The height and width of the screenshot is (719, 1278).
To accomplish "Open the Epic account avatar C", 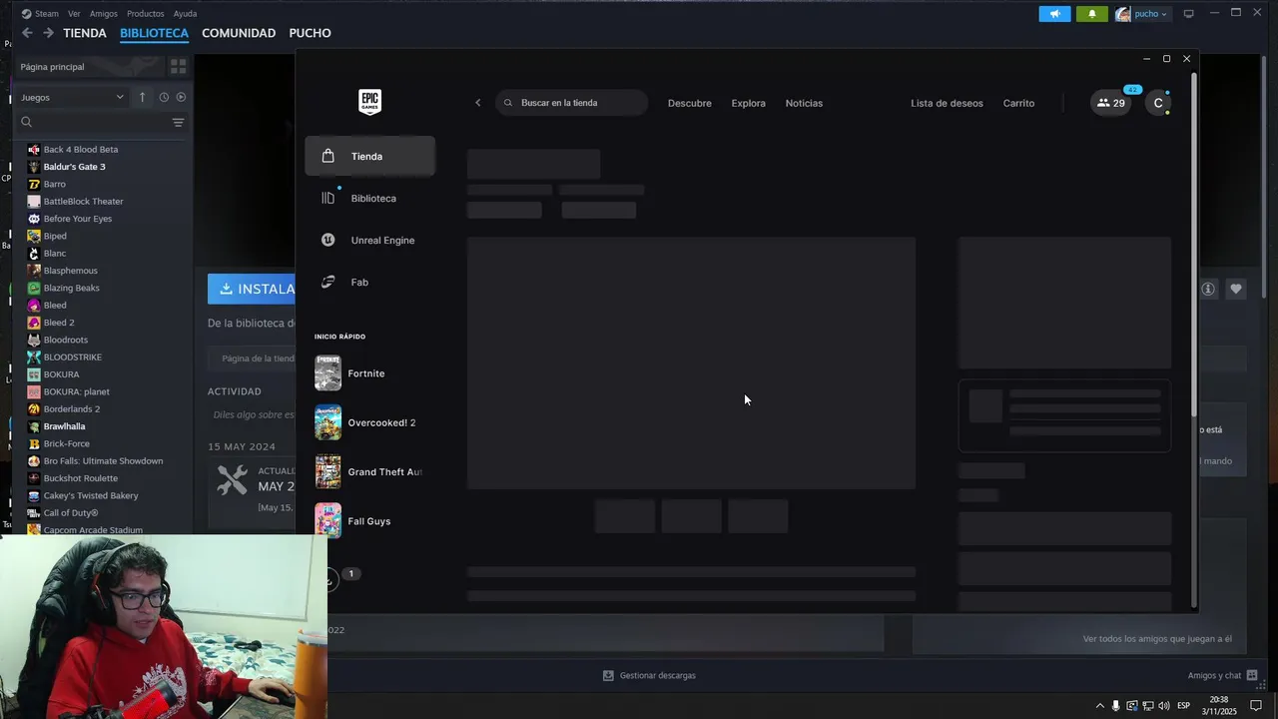I will point(1158,103).
